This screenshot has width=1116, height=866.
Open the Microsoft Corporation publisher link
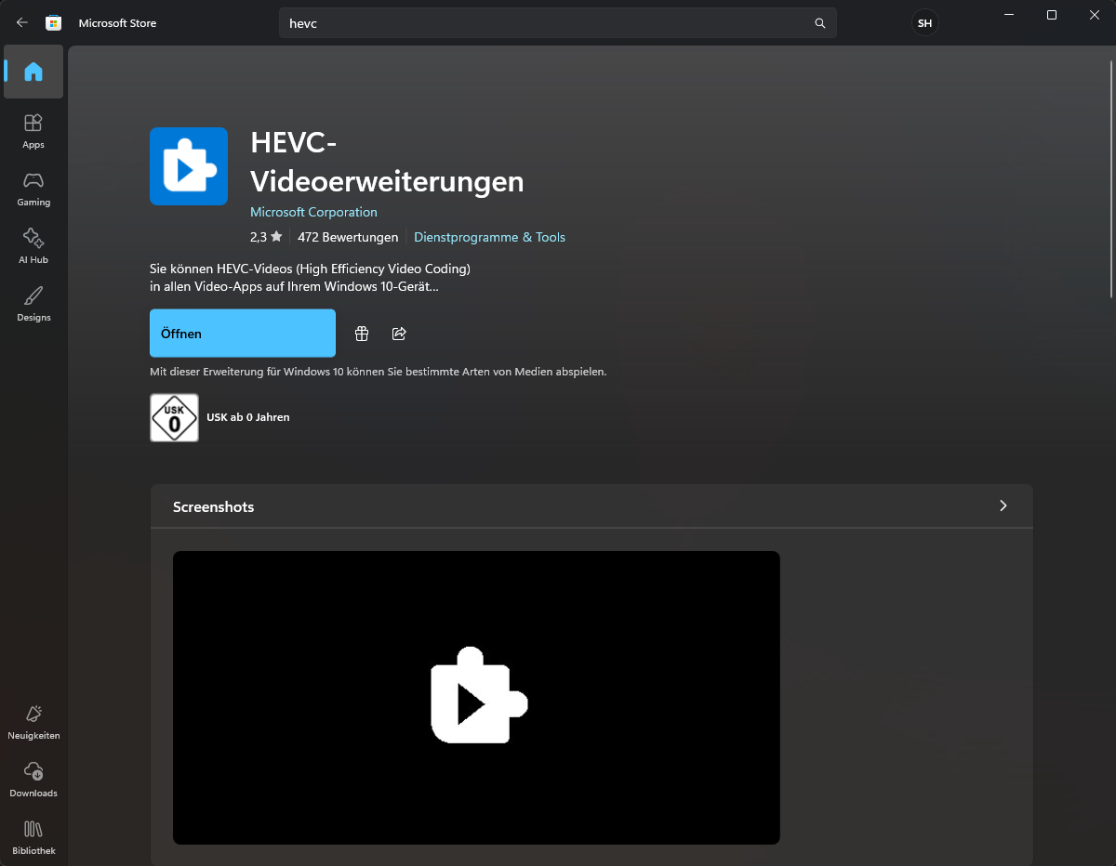click(x=313, y=212)
